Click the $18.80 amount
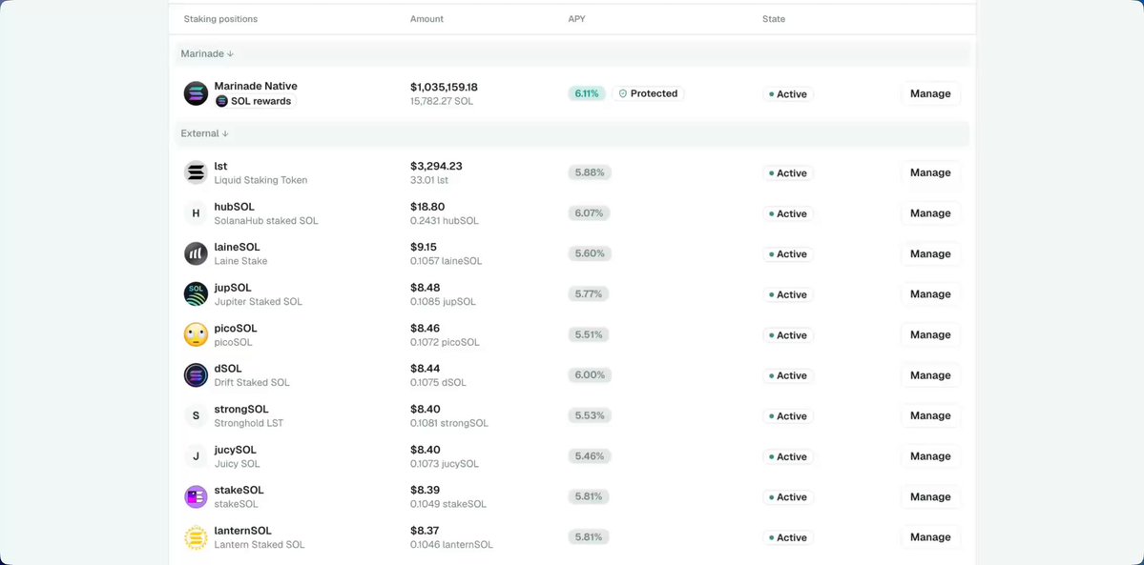 tap(427, 207)
